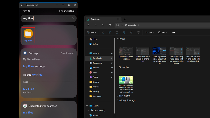Click the Explorer refresh button
210x118 pixels.
coord(110,25)
